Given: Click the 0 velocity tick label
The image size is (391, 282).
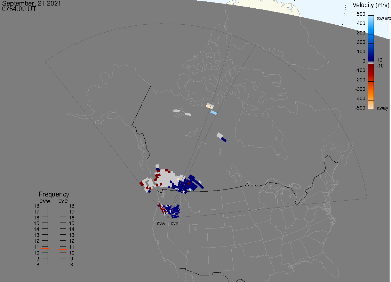Looking at the screenshot, I should click(364, 61).
